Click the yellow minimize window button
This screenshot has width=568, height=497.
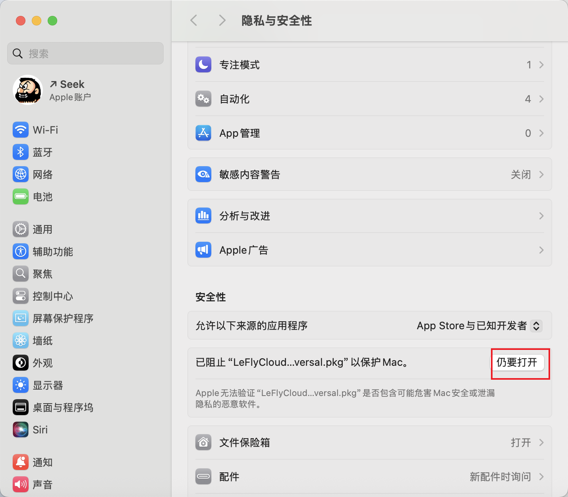coord(37,20)
